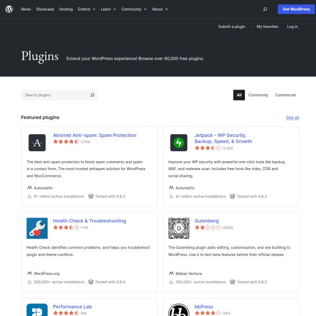Open Submit a plugin link
This screenshot has width=316, height=316.
click(232, 27)
